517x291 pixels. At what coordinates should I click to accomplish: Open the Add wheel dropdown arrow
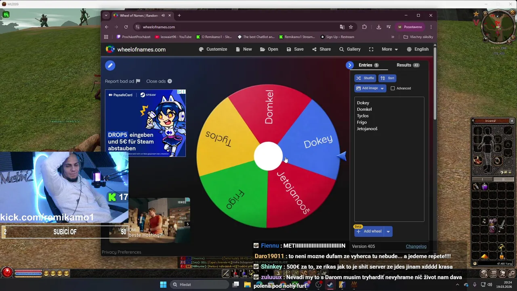tap(388, 232)
